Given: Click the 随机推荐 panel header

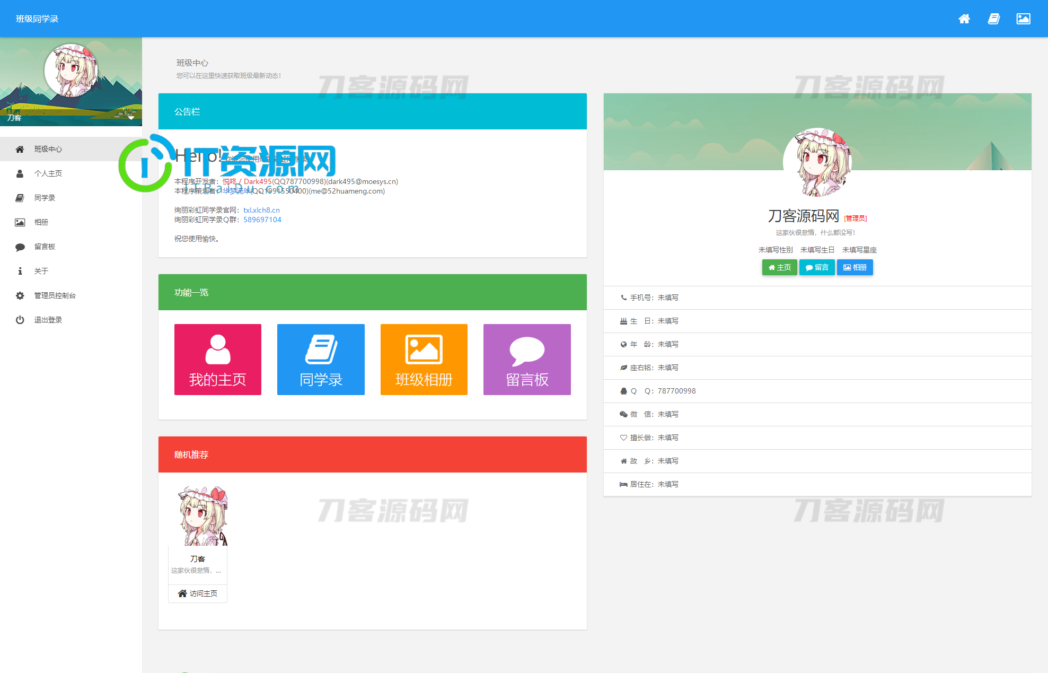Looking at the screenshot, I should coord(373,455).
